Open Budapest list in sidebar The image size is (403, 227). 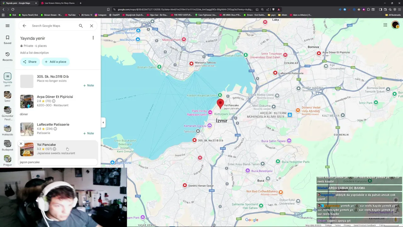click(x=8, y=146)
